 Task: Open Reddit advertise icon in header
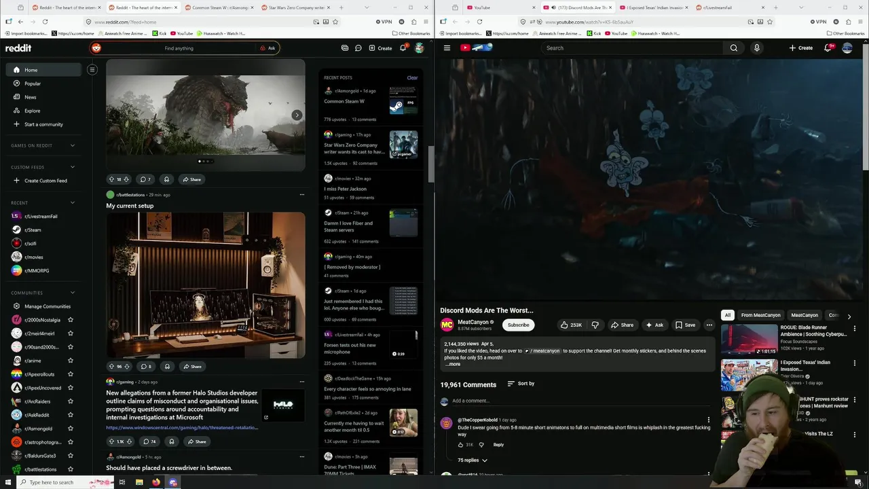(345, 48)
